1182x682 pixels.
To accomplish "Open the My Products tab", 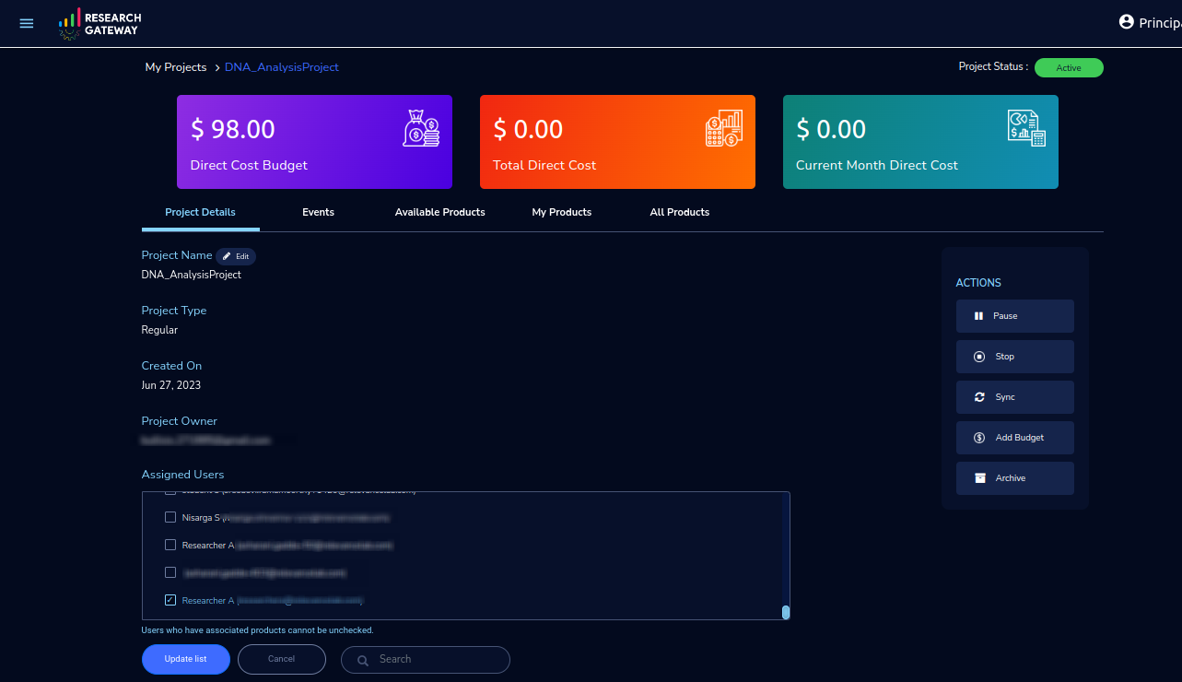I will coord(562,212).
